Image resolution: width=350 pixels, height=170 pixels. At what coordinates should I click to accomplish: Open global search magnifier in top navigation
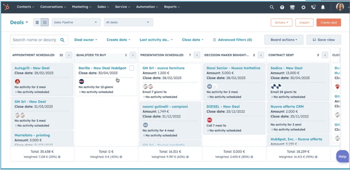[272, 7]
